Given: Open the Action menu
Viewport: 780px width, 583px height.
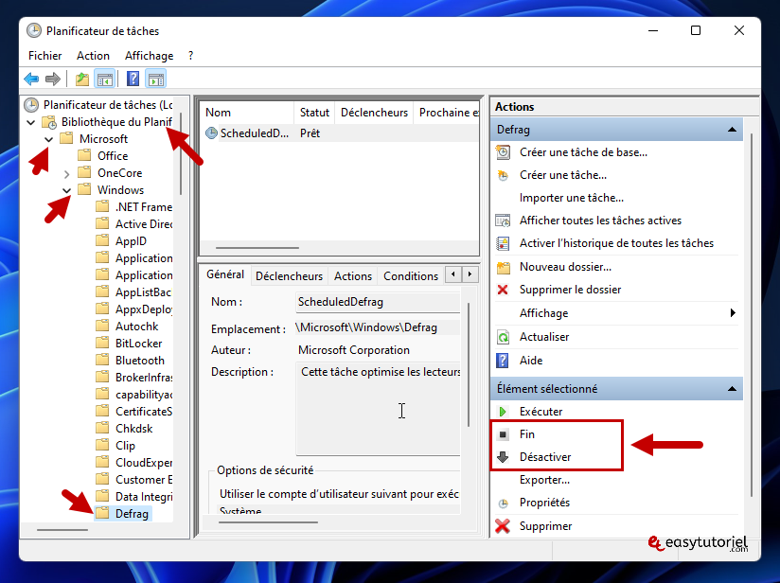Looking at the screenshot, I should (93, 56).
